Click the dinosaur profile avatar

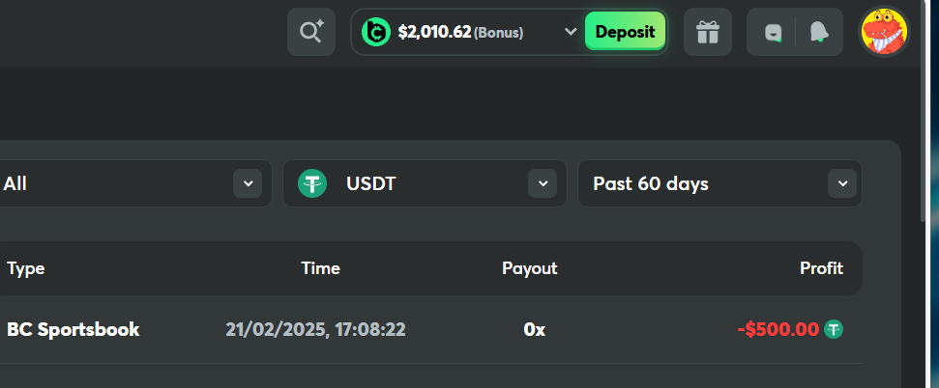pos(885,32)
